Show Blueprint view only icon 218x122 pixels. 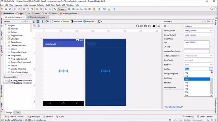(38, 21)
